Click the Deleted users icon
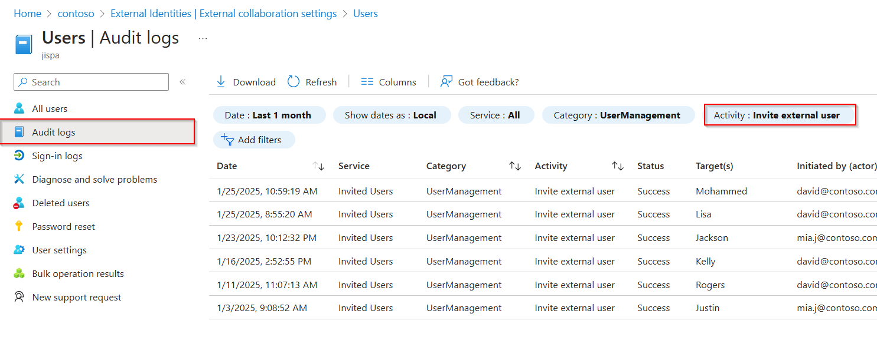This screenshot has width=877, height=360. [19, 203]
